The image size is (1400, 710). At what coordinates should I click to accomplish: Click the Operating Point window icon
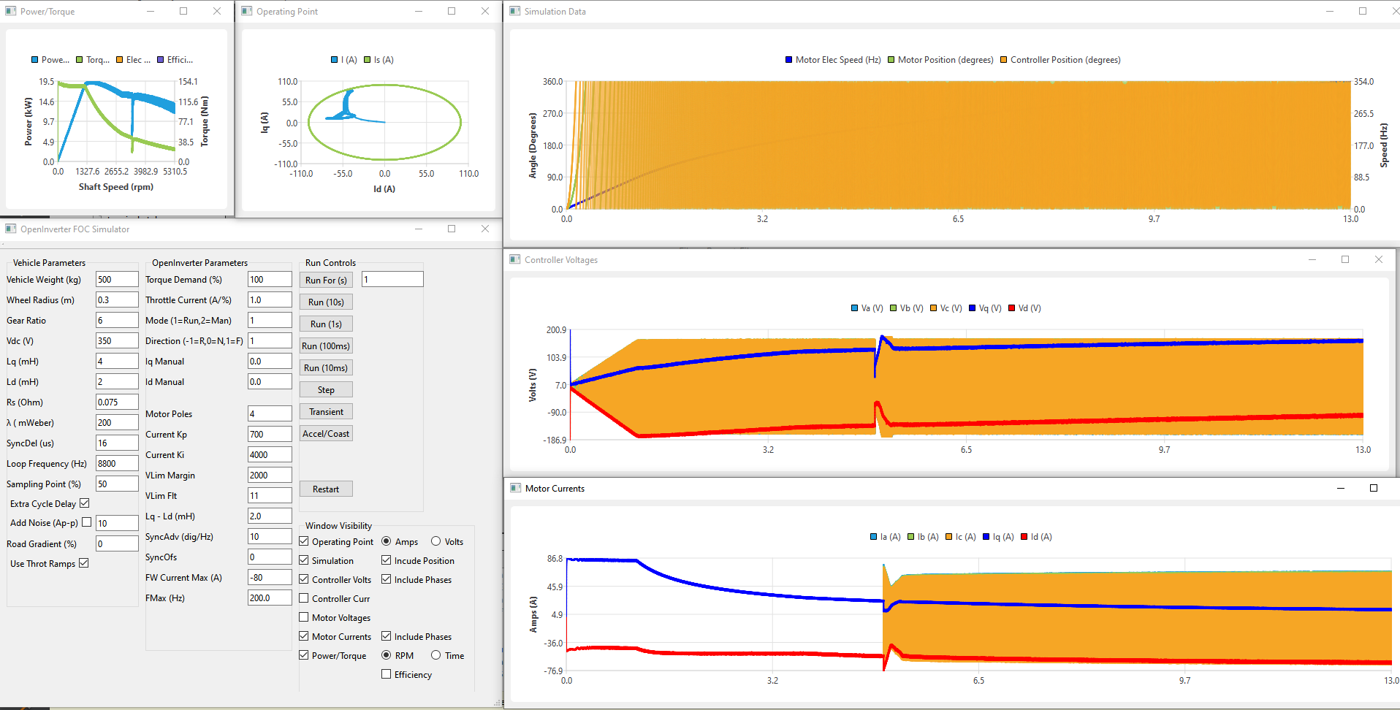pyautogui.click(x=246, y=11)
